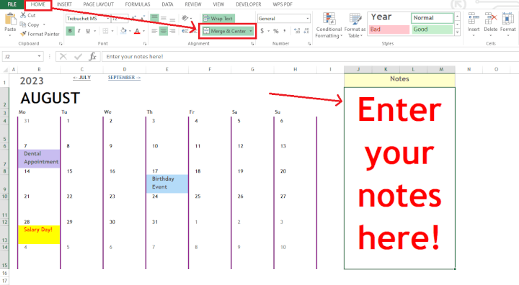519x285 pixels.
Task: Click the Delete cells icon
Action: [491, 19]
